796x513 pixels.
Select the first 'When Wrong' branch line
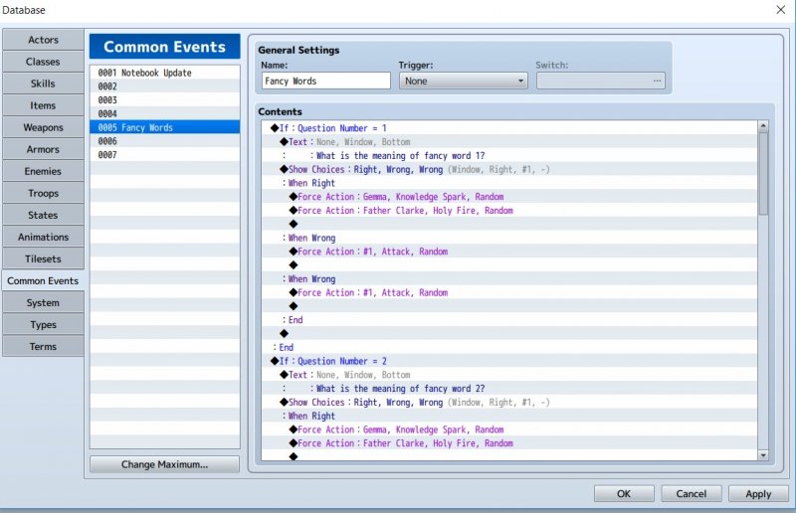(509, 238)
